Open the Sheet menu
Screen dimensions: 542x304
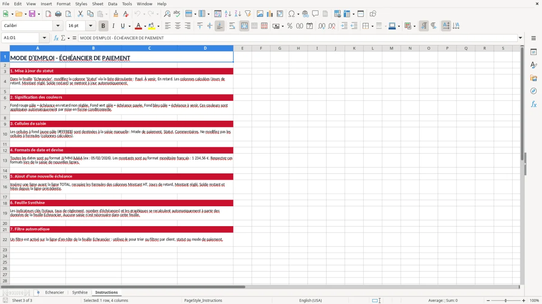point(98,4)
